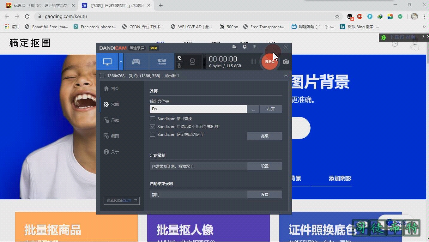Click the green checkmark extension icon
429x242 pixels.
400,16
